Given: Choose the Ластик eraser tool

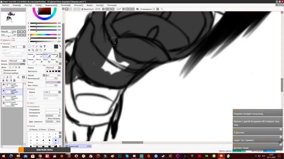Looking at the screenshot, I should pos(39,61).
